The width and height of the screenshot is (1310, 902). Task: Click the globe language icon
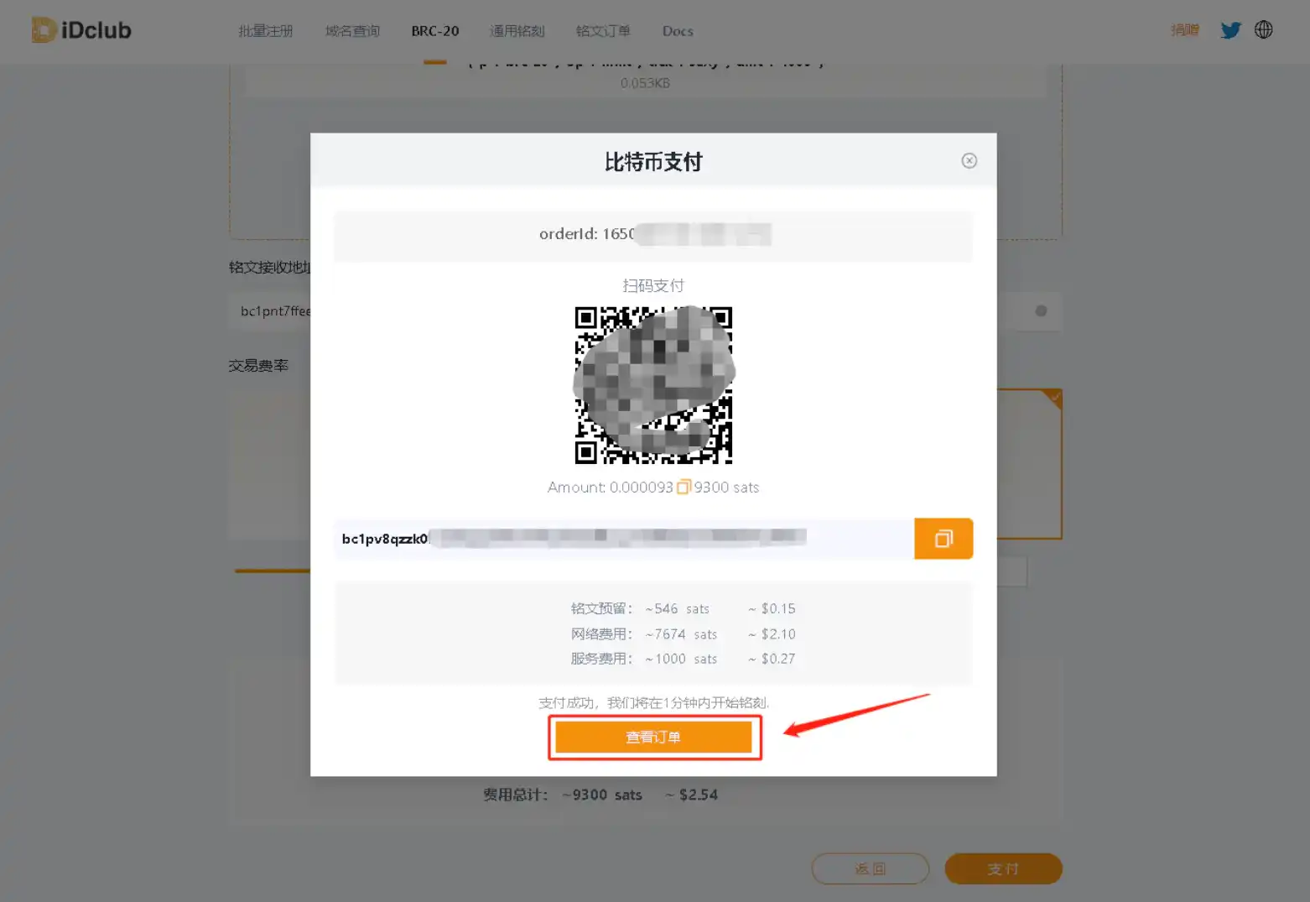pos(1264,29)
